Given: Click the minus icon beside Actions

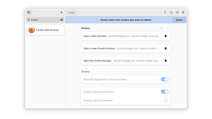Looking at the screenshot, I should [x=168, y=28].
